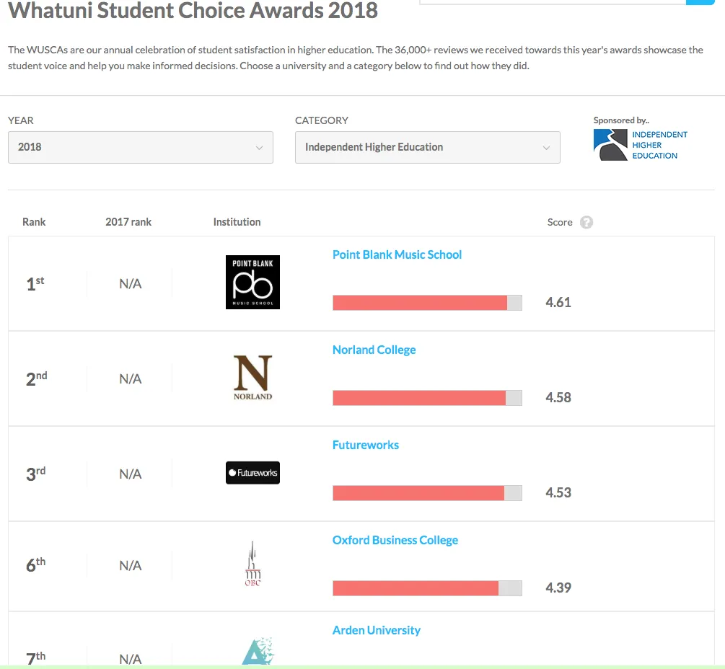Open the Oxford Business College link
Screen dimensions: 725x669
[x=395, y=540]
